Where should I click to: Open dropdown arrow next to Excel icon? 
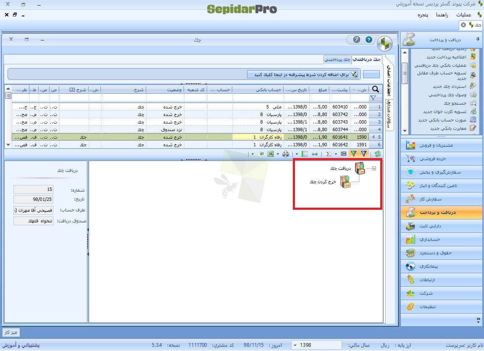pyautogui.click(x=278, y=154)
